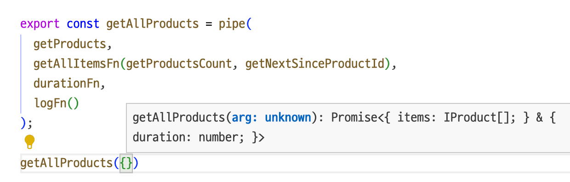Click the const keyword
This screenshot has height=182, width=570.
pyautogui.click(x=83, y=24)
